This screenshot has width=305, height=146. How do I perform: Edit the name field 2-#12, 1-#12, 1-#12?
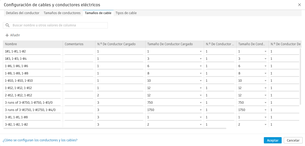pyautogui.click(x=33, y=95)
